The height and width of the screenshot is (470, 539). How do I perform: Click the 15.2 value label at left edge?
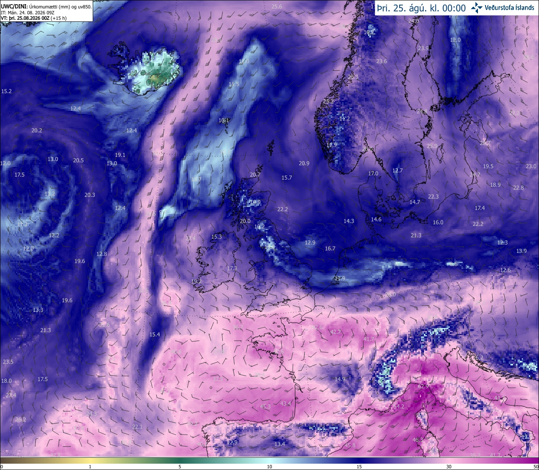[6, 91]
